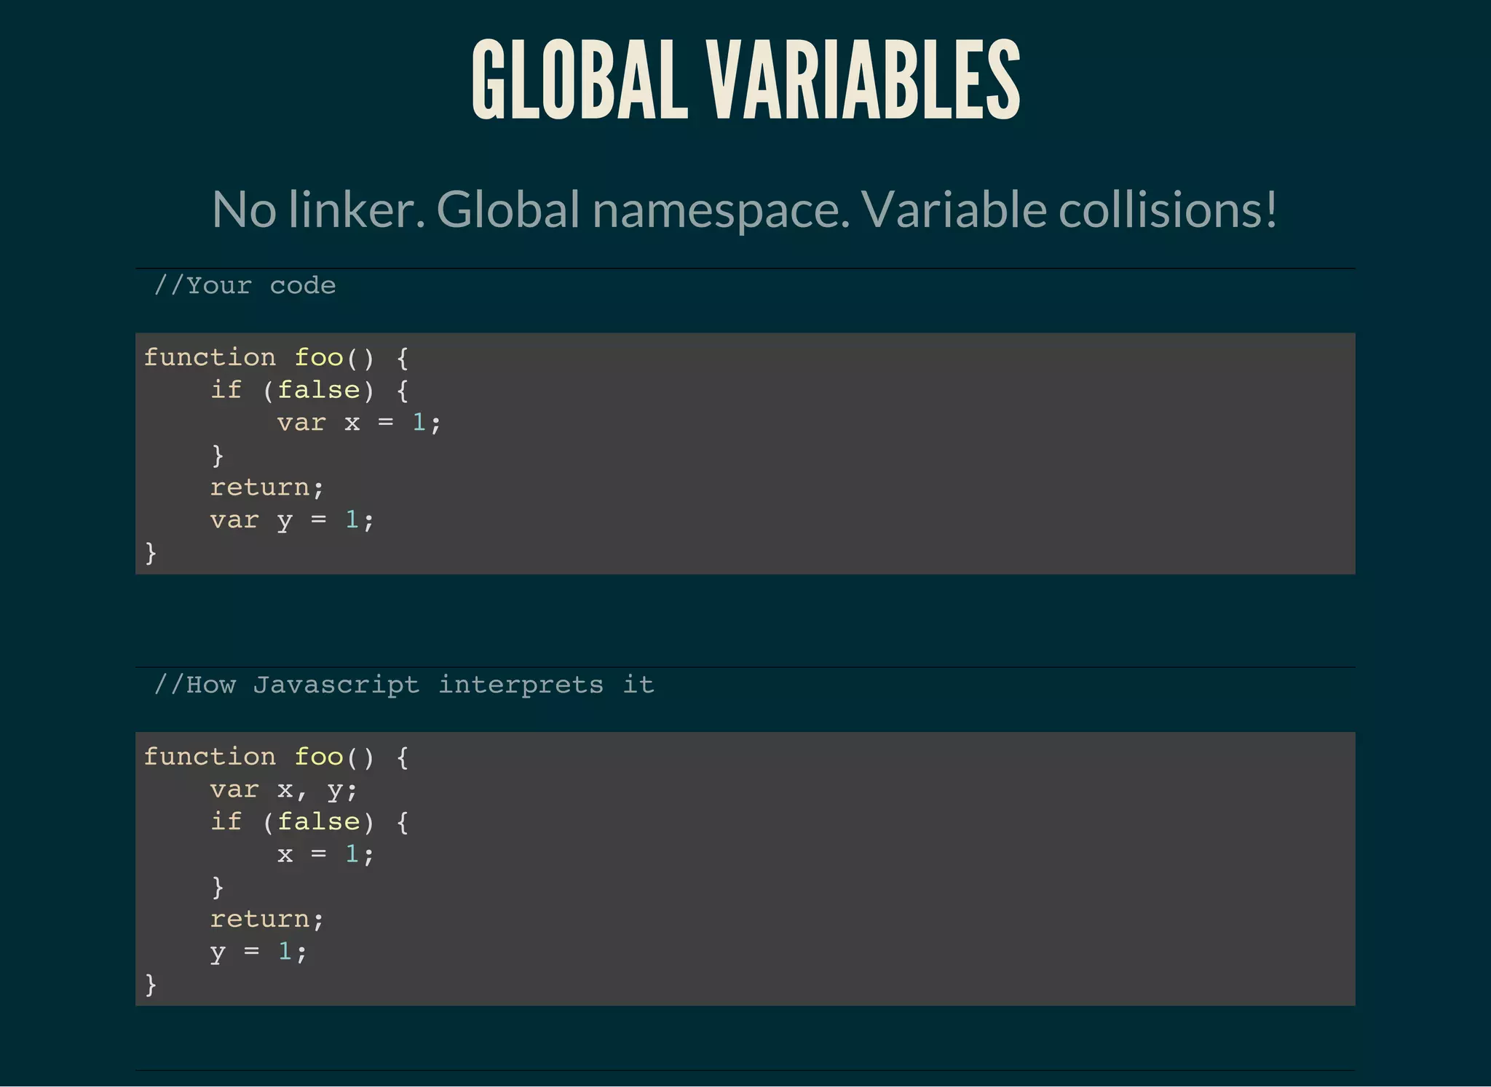
Task: Click the 'var x, y;' line
Action: 284,790
